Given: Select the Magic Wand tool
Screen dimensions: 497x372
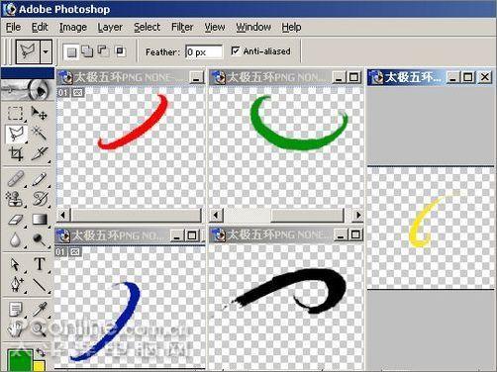Looking at the screenshot, I should tap(40, 134).
